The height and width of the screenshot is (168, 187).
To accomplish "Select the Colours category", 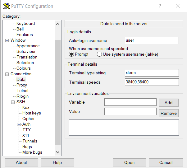I will (x=24, y=68).
